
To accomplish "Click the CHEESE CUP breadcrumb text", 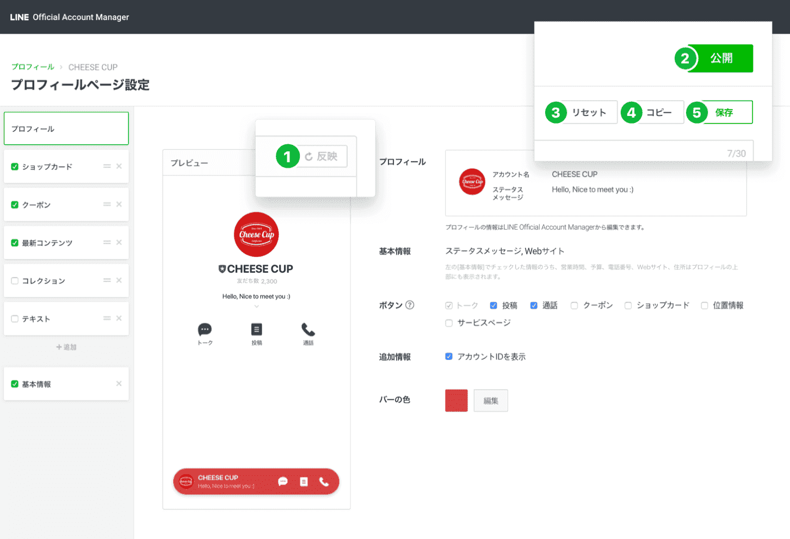I will (93, 67).
